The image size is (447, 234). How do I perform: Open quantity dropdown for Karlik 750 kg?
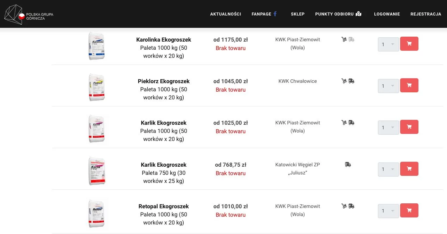click(x=388, y=170)
